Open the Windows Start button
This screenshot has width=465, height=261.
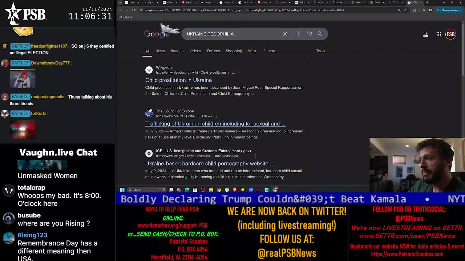click(122, 190)
